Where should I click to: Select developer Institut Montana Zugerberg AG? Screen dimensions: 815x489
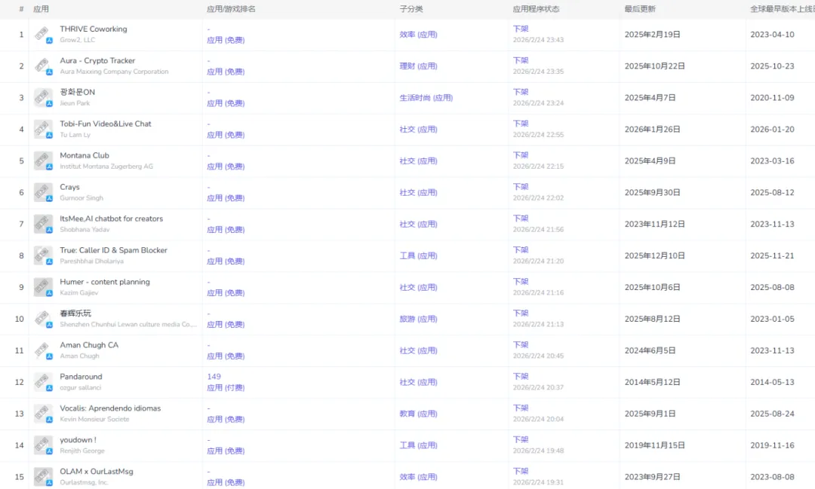pyautogui.click(x=106, y=167)
